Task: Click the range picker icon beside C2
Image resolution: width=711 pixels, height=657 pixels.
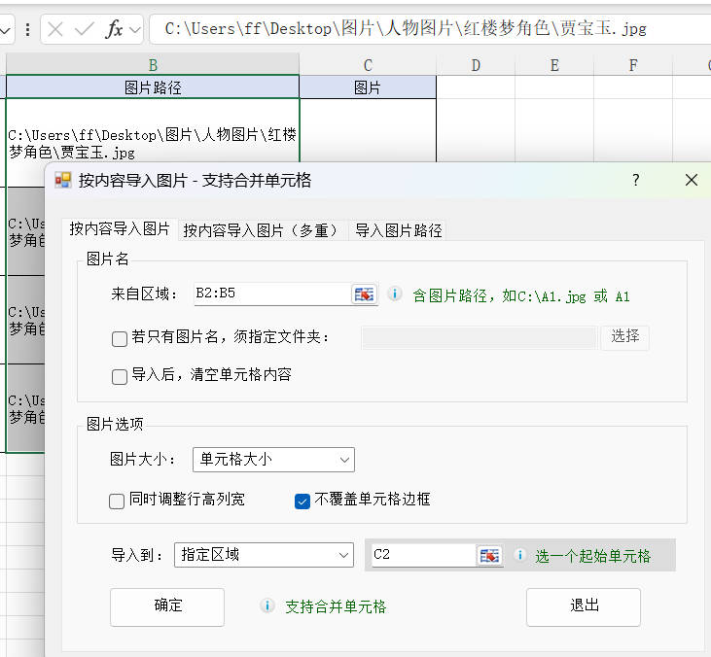Action: click(x=488, y=555)
